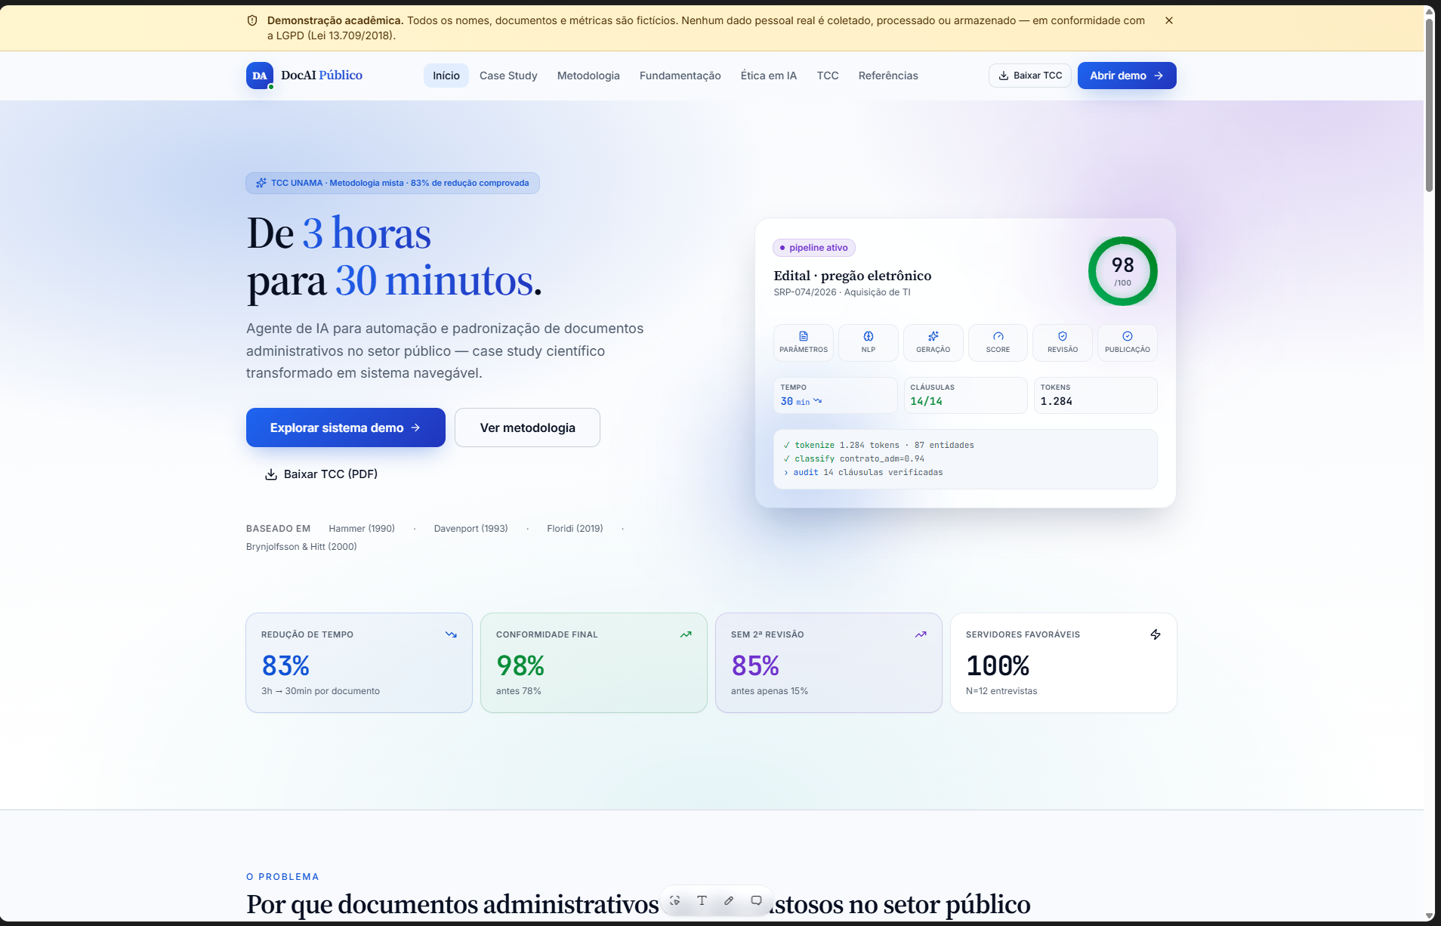1441x926 pixels.
Task: Click the Baixar TCC header button
Action: (x=1030, y=76)
